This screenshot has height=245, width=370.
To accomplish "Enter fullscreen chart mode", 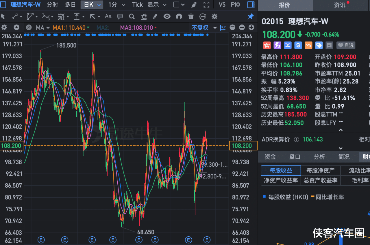I will coord(206,5).
